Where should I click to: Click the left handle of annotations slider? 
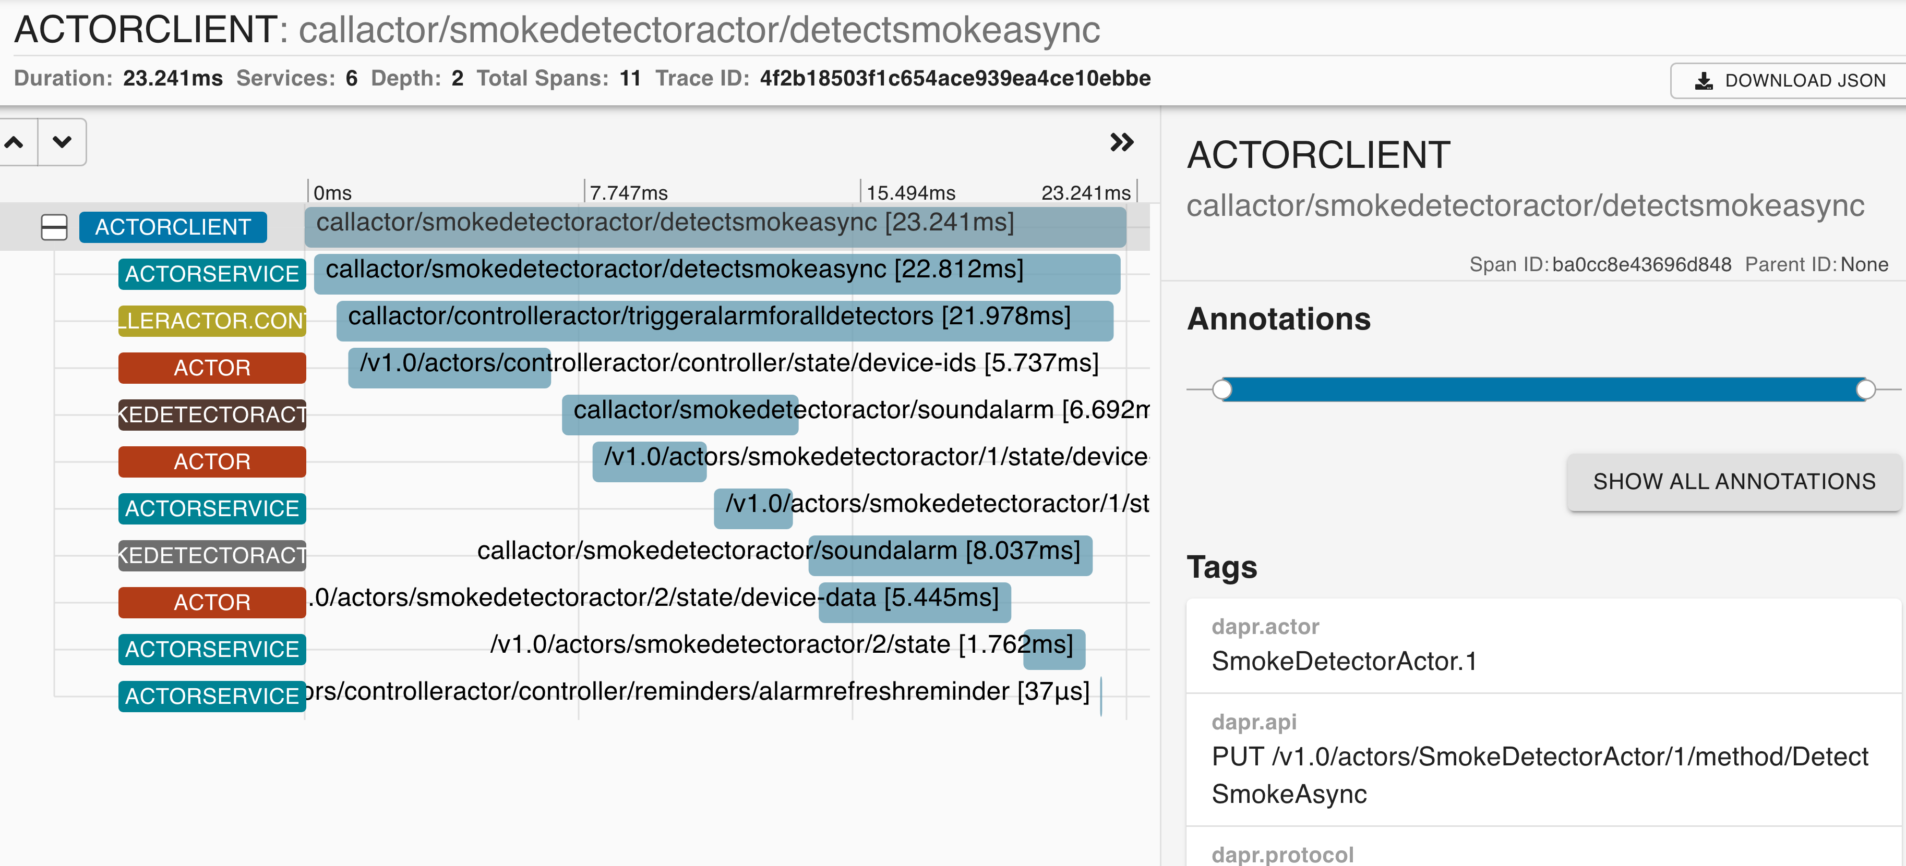(1222, 389)
